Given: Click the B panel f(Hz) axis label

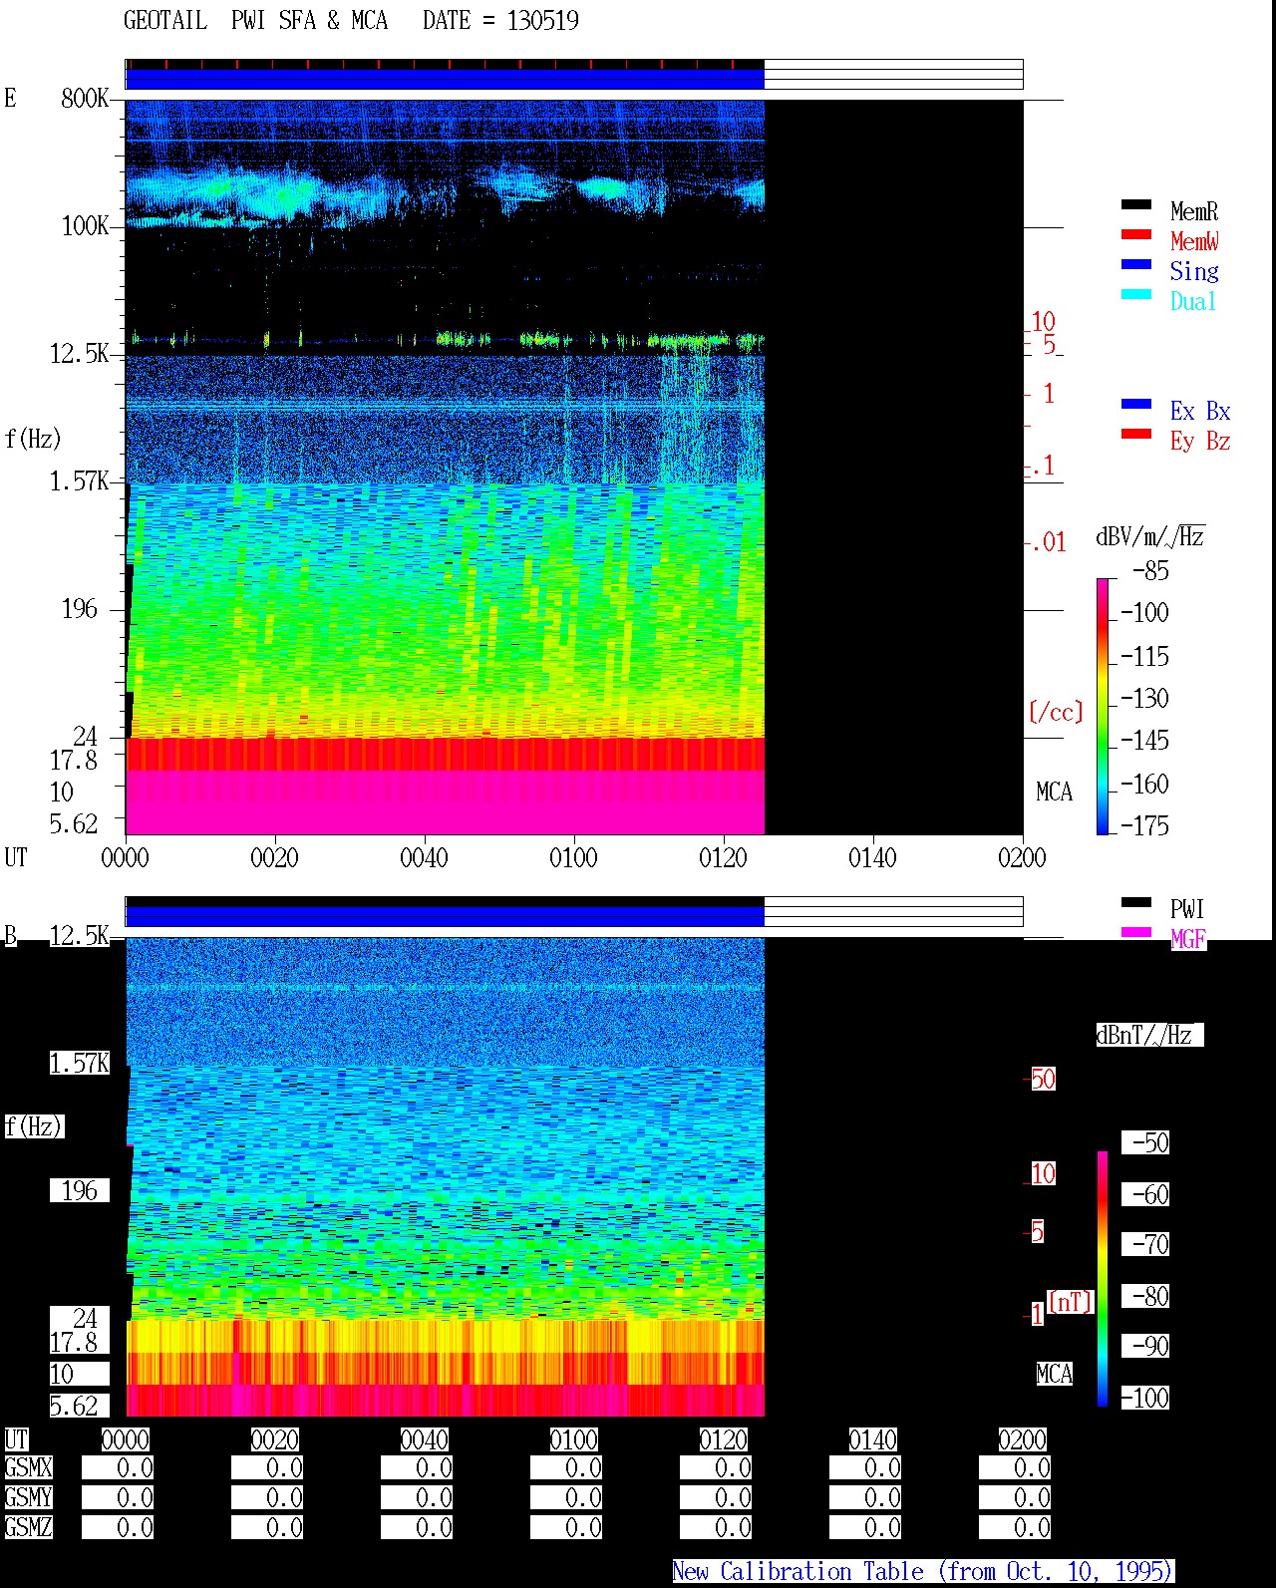Looking at the screenshot, I should coord(34,1126).
